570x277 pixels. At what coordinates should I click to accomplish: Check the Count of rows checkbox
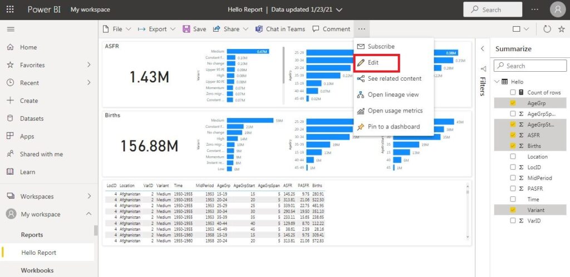(513, 92)
